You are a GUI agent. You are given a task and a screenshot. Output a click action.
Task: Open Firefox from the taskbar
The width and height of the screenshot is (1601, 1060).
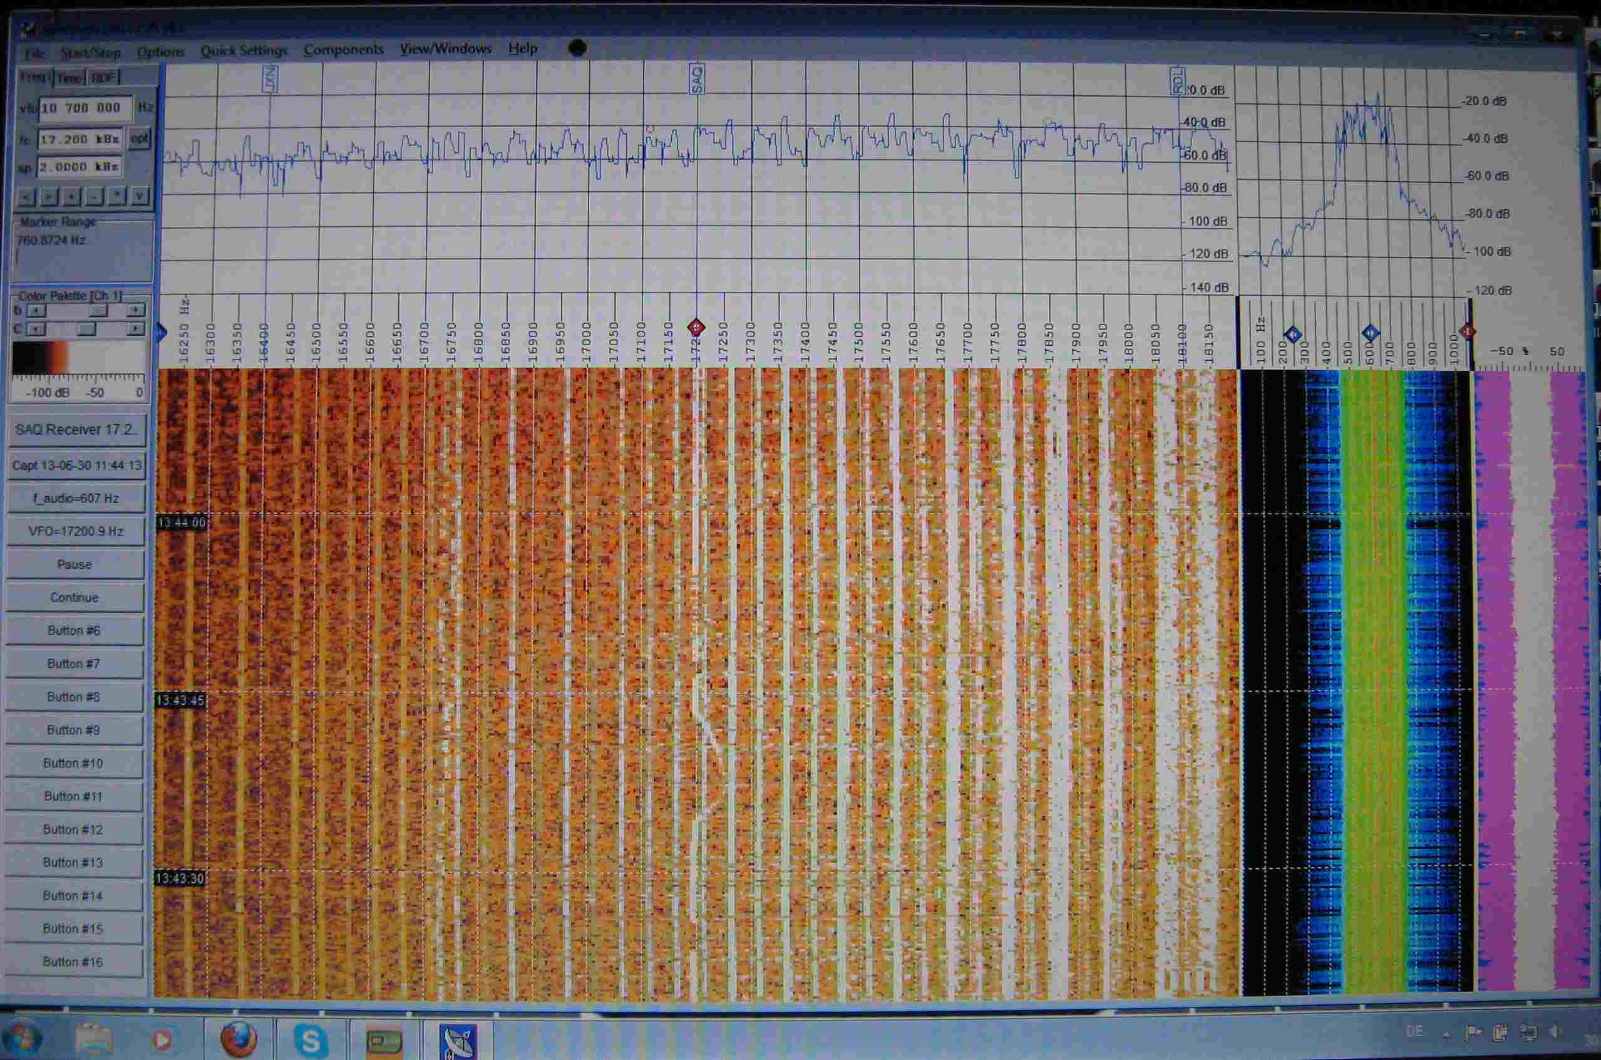coord(239,1038)
